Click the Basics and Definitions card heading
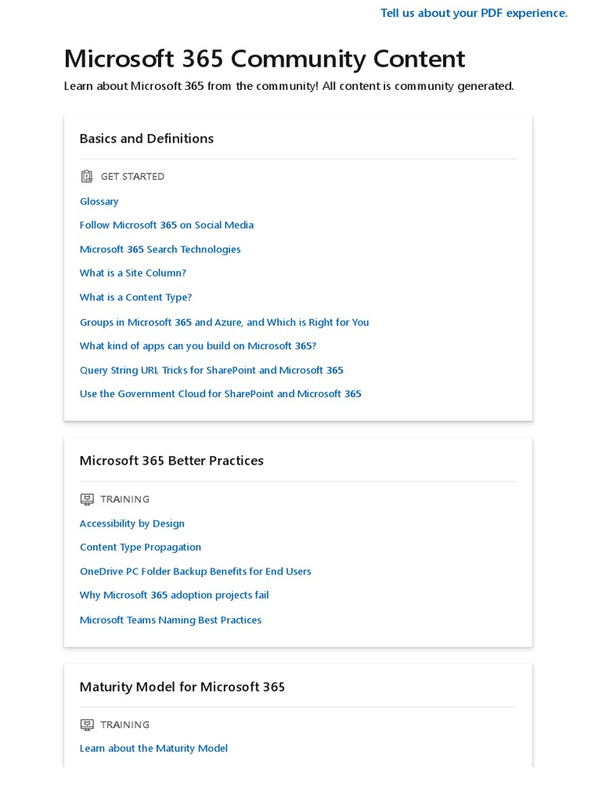This screenshot has height=793, width=595. click(x=146, y=139)
